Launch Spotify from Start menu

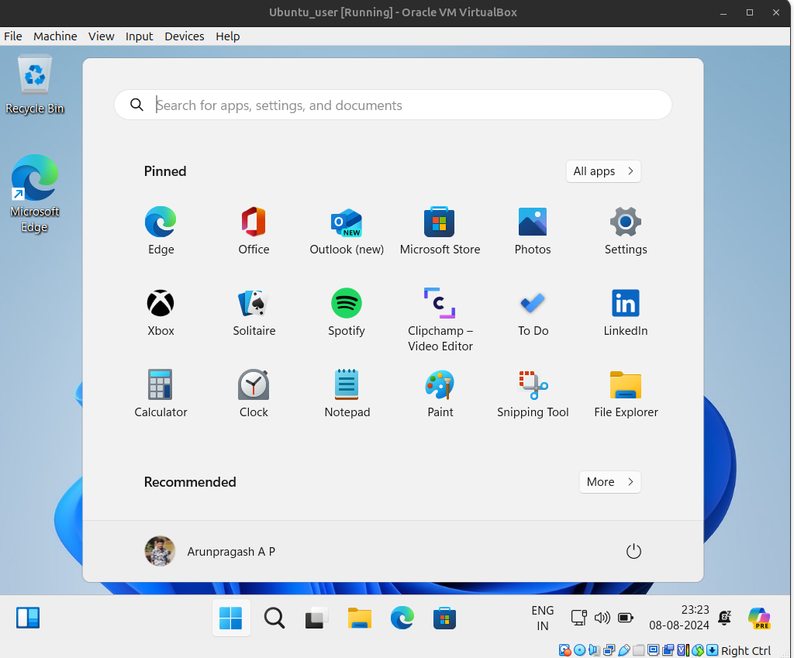click(347, 312)
